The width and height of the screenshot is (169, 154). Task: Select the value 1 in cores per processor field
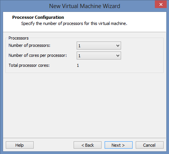click(x=79, y=56)
